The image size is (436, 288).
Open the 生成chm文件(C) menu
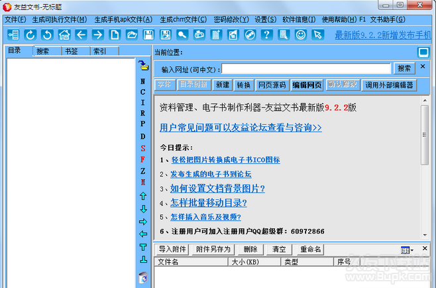coord(184,19)
